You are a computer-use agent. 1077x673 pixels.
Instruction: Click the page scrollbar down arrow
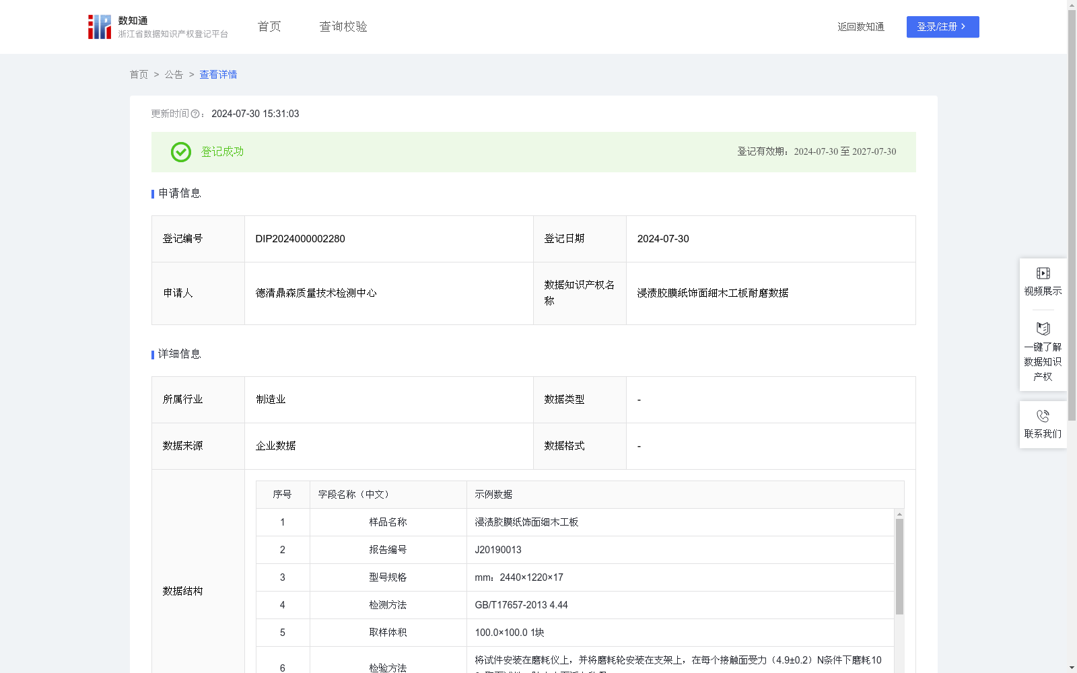(x=1072, y=668)
